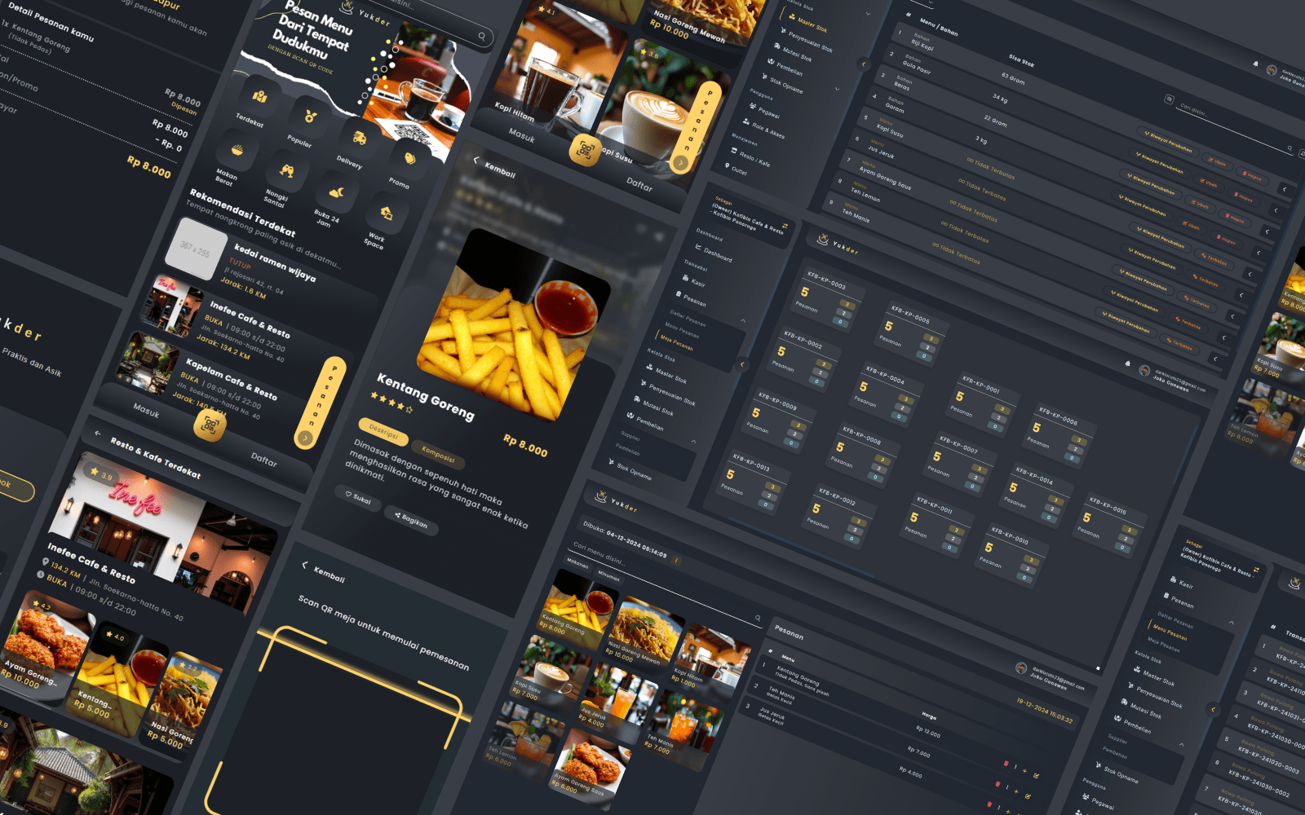Viewport: 1305px width, 815px height.
Task: Tap the Buka 24 Jam moon icon
Action: tap(336, 192)
